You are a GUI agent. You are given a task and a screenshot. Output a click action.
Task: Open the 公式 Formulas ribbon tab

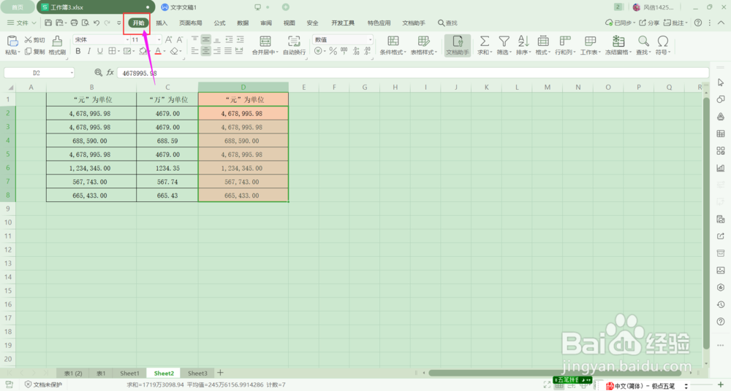click(x=219, y=23)
